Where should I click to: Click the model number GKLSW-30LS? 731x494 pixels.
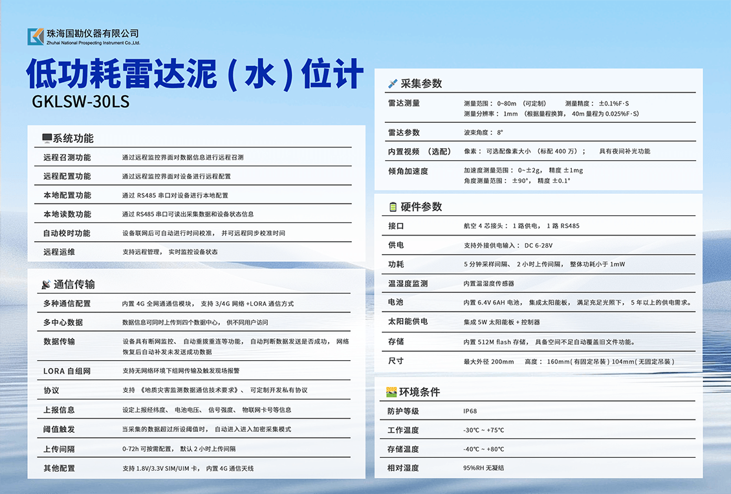81,101
